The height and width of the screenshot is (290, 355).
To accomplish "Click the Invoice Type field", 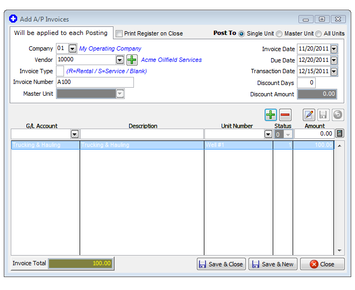I will (x=60, y=71).
